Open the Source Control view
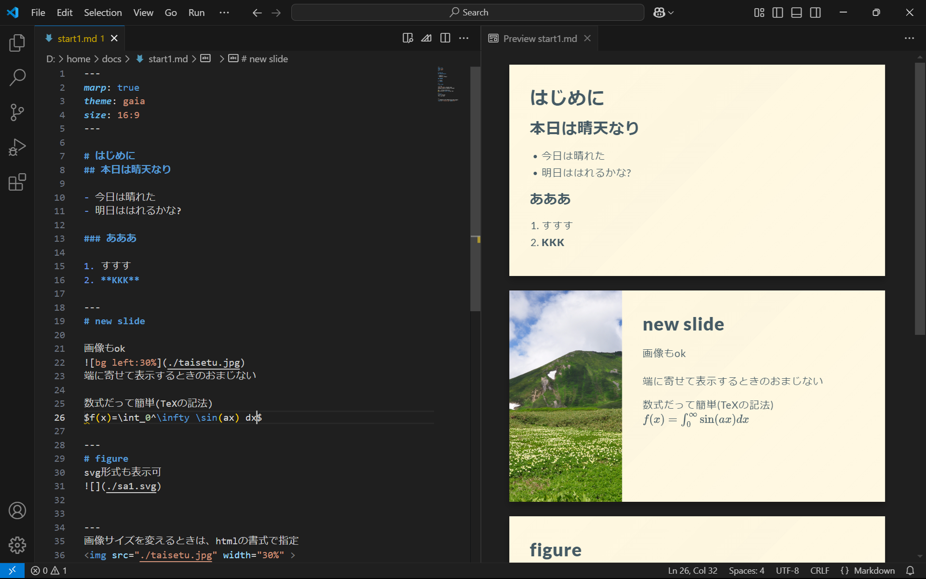Image resolution: width=926 pixels, height=579 pixels. pos(17,112)
